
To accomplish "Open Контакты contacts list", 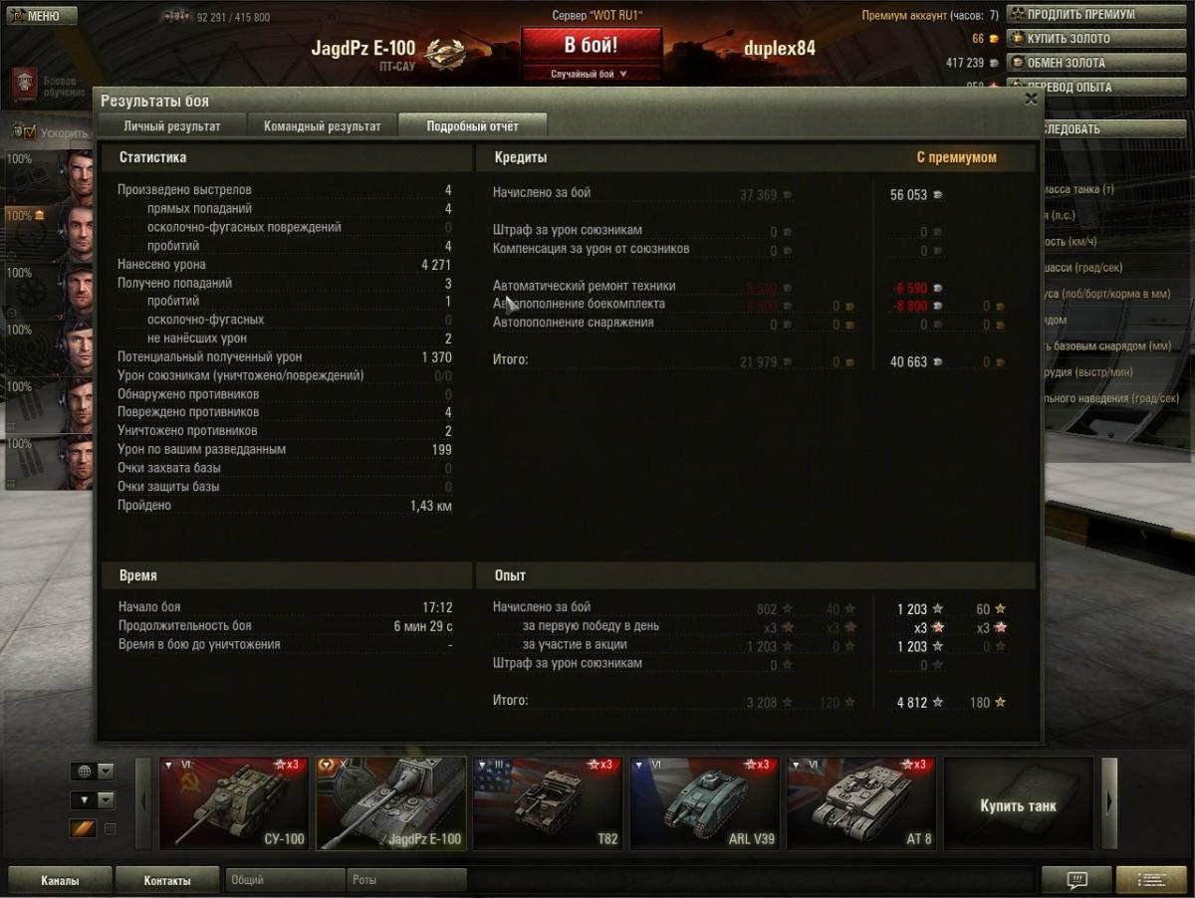I will pos(167,880).
